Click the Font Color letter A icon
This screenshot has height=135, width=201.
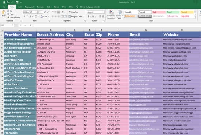click(x=46, y=16)
